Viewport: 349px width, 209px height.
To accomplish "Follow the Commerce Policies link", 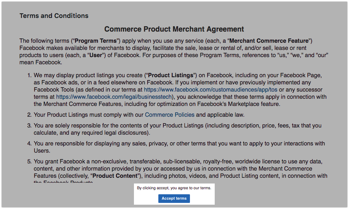I will pyautogui.click(x=169, y=115).
